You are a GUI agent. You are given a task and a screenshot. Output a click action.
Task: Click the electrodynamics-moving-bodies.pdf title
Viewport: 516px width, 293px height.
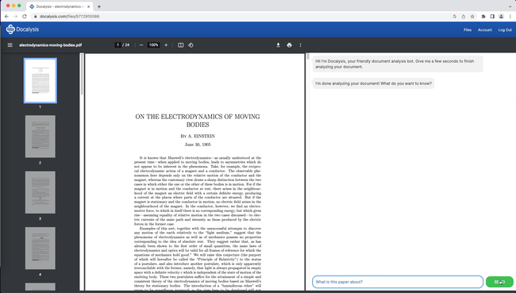click(50, 45)
